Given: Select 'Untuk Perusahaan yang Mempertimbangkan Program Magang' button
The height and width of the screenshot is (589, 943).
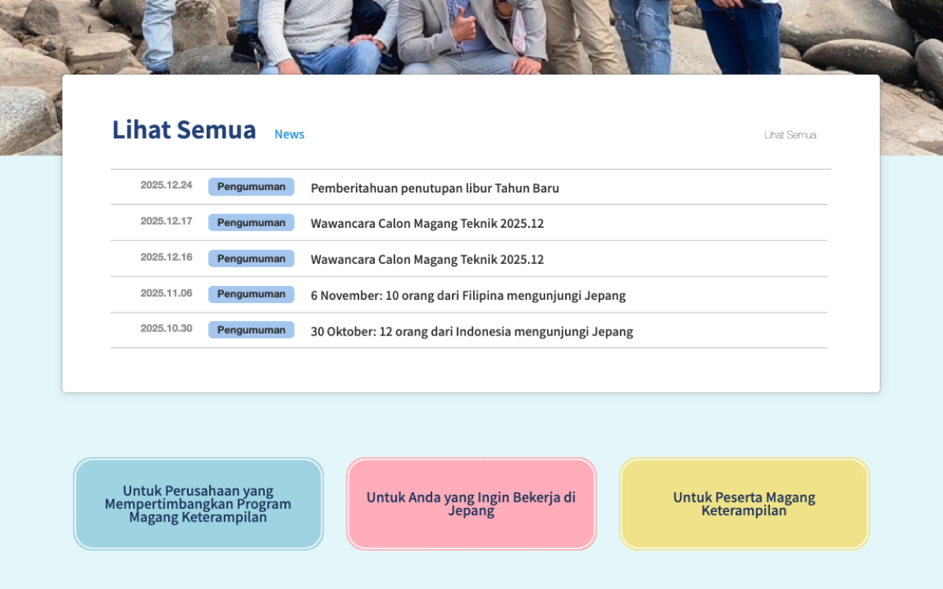Looking at the screenshot, I should click(198, 503).
